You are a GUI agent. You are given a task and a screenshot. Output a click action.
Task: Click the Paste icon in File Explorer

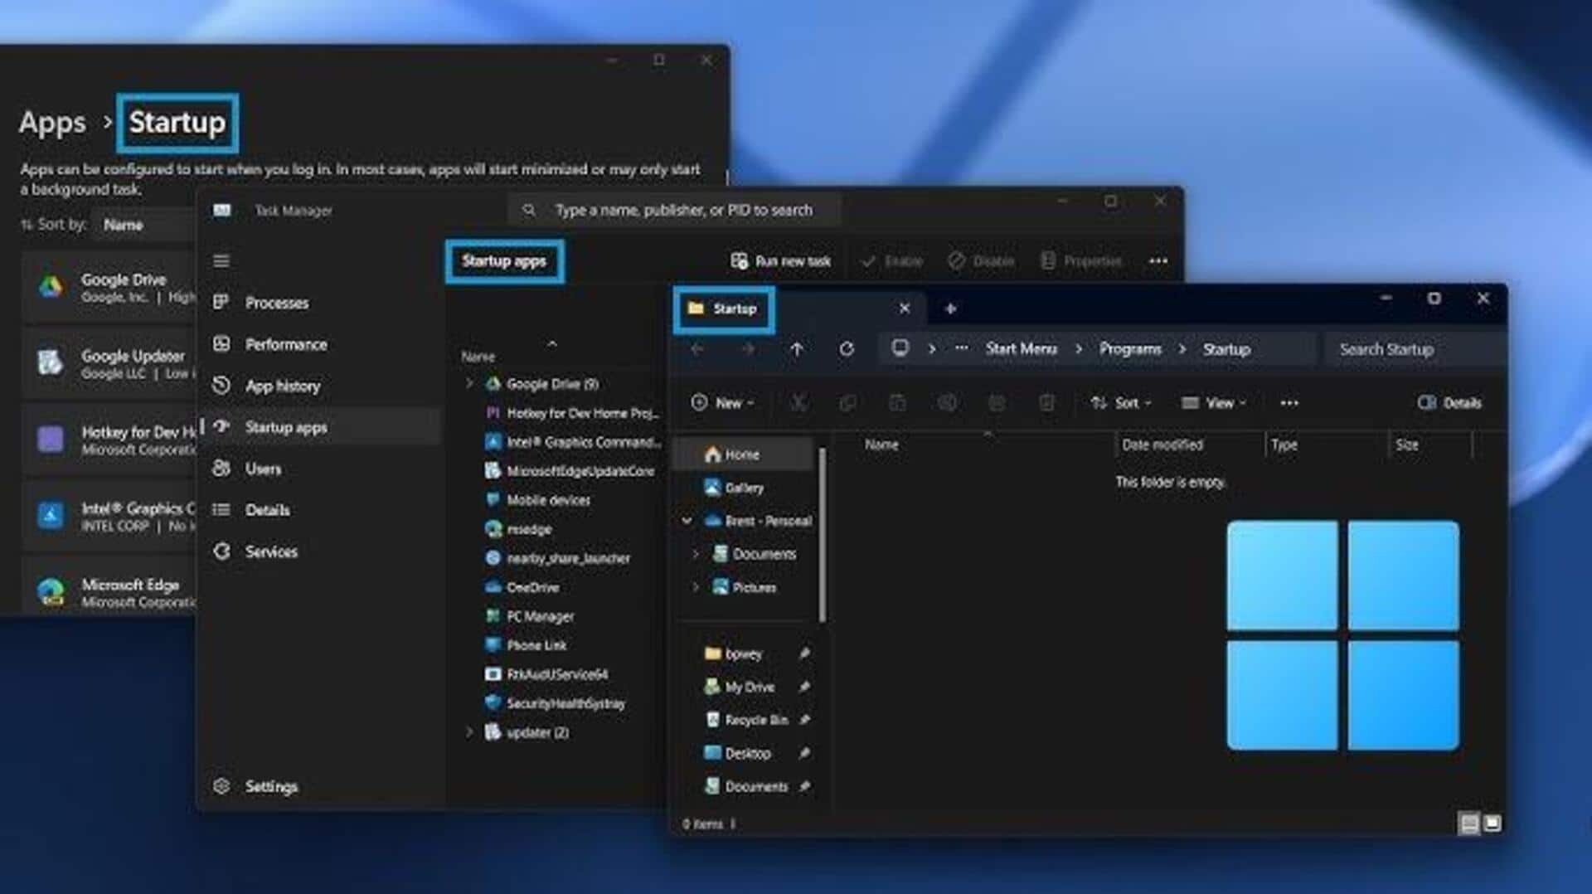(x=897, y=403)
